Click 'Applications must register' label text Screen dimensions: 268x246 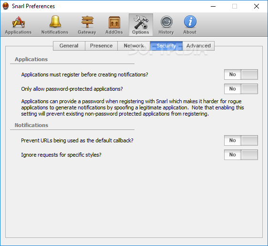click(x=84, y=75)
